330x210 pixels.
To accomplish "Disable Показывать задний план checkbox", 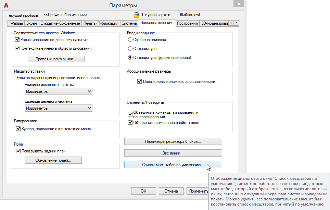I will [x=18, y=151].
